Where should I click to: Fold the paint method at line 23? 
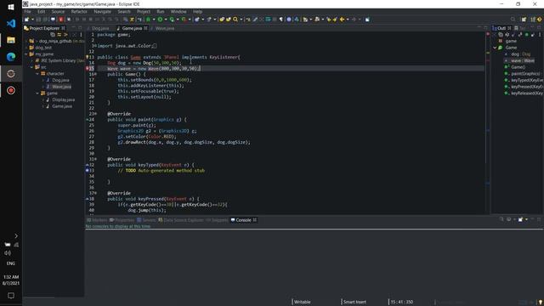tap(96, 114)
